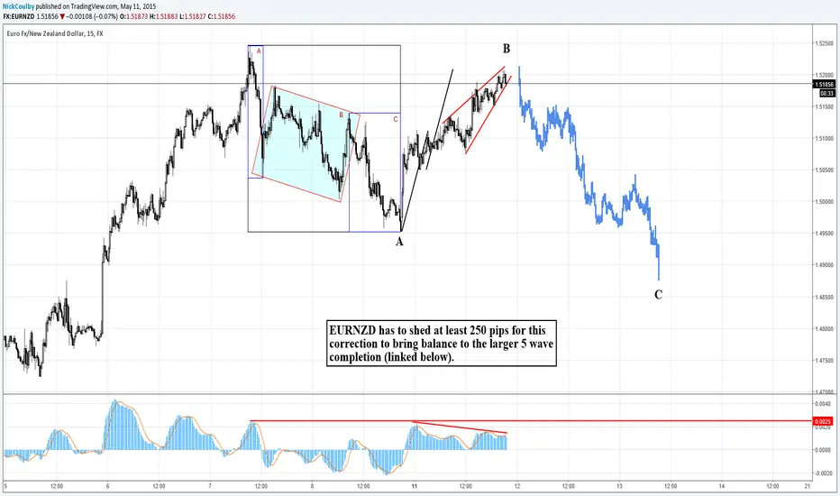This screenshot has height=496, width=840.
Task: Click date 7 on the time axis
Action: (x=210, y=486)
